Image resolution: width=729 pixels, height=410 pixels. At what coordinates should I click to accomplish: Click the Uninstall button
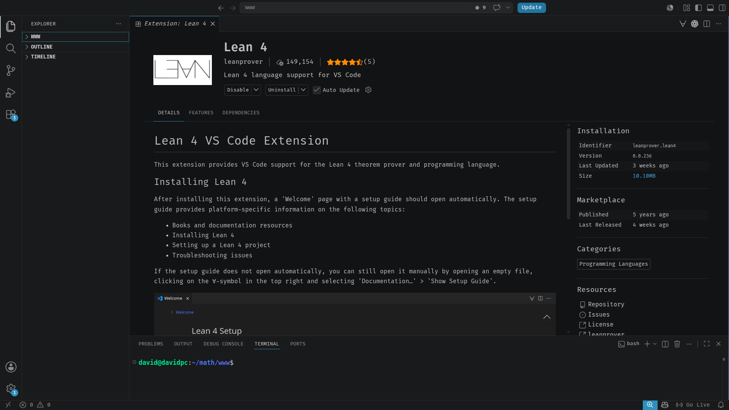(x=282, y=90)
